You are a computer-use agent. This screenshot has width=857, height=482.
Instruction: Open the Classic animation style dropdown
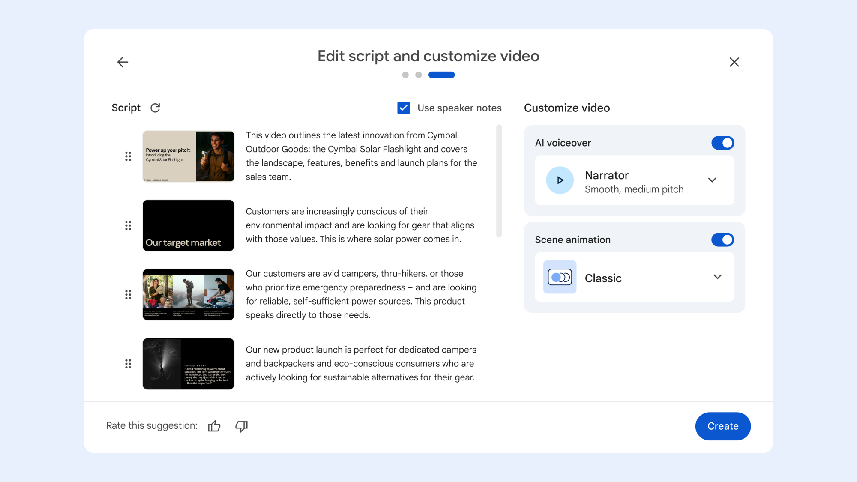pos(718,277)
